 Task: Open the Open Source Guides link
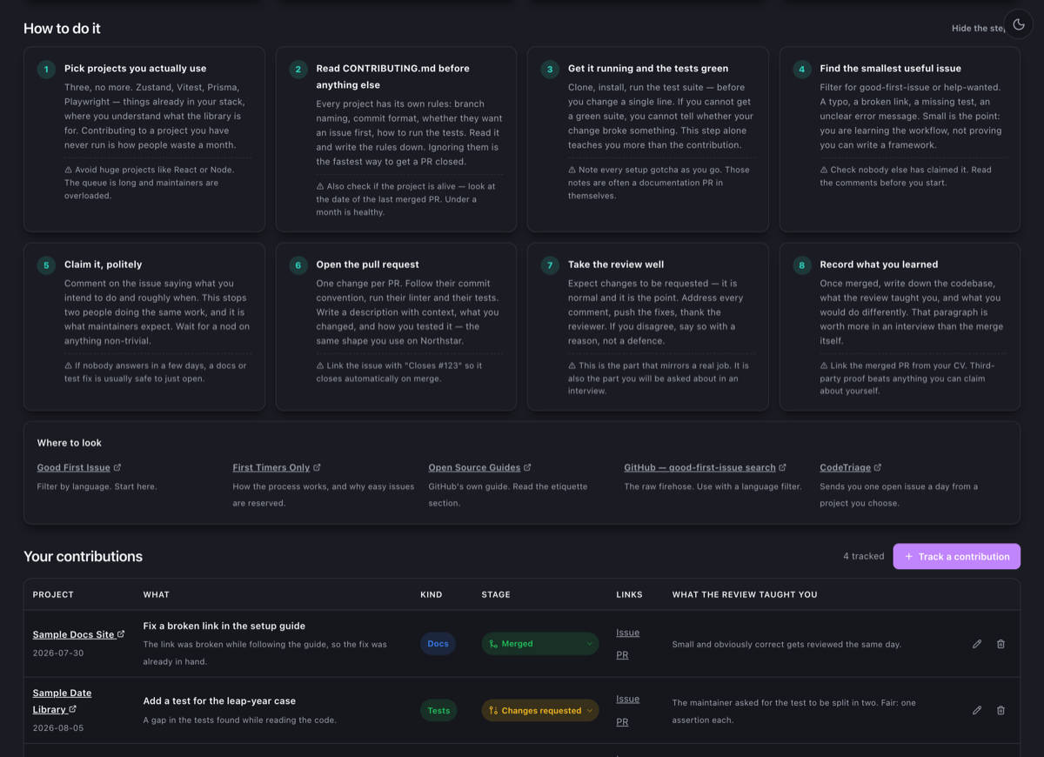[473, 467]
